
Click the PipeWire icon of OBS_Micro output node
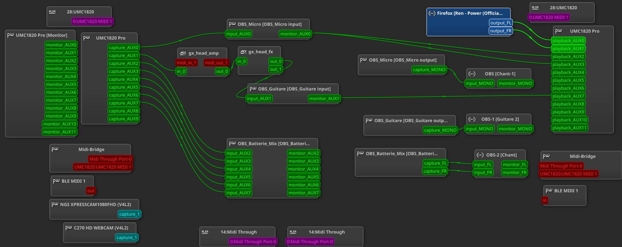tap(364, 60)
